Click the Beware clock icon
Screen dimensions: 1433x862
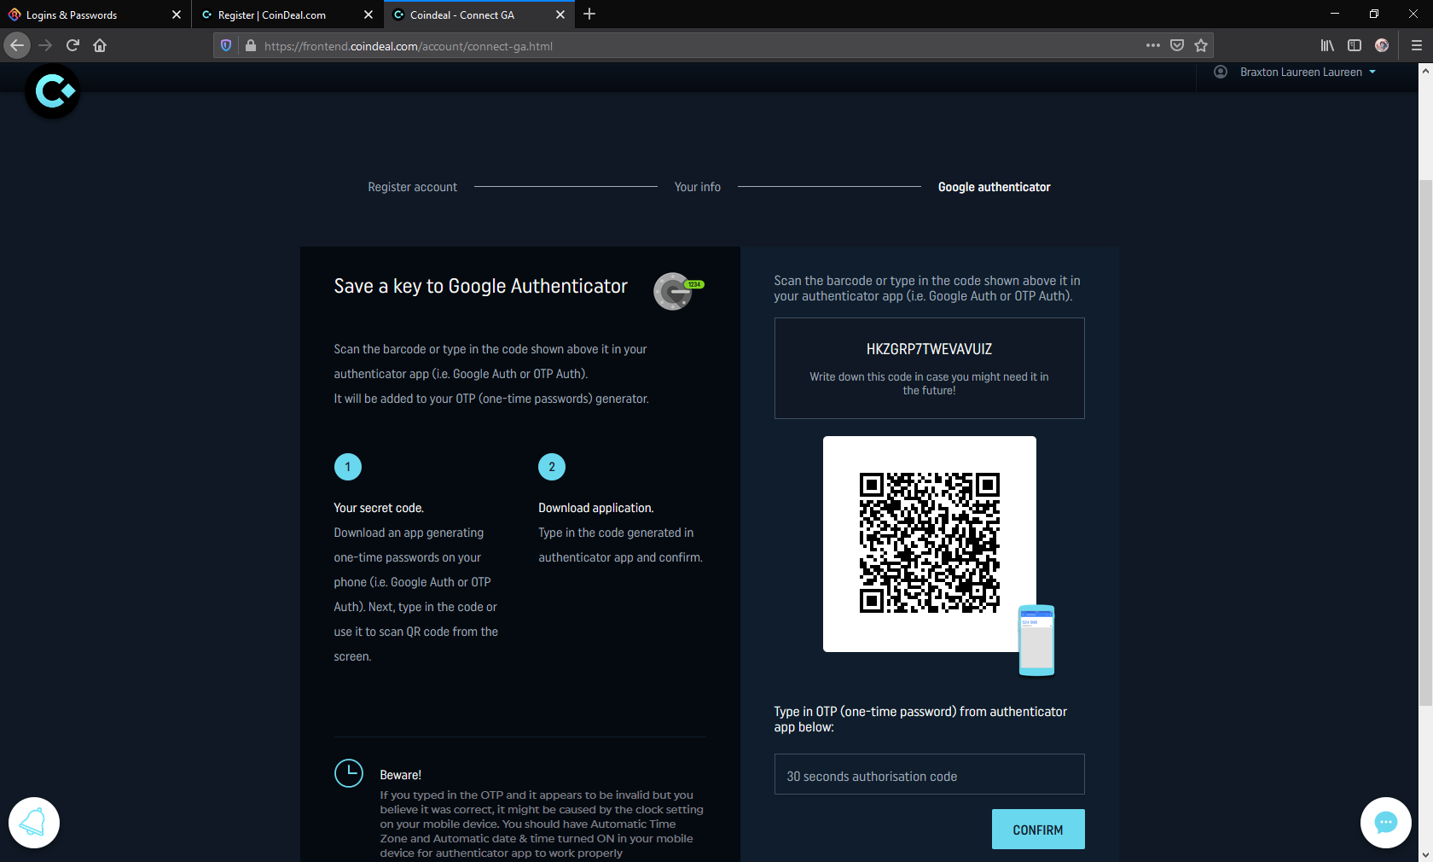click(x=349, y=773)
